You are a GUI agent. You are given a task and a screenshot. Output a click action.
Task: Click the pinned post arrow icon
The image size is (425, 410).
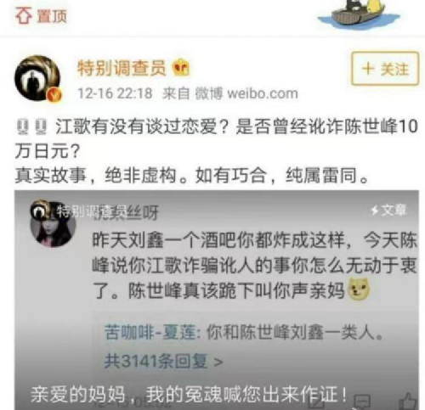coord(24,15)
